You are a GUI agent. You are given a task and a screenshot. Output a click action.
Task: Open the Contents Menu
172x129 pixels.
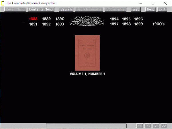[41, 9]
